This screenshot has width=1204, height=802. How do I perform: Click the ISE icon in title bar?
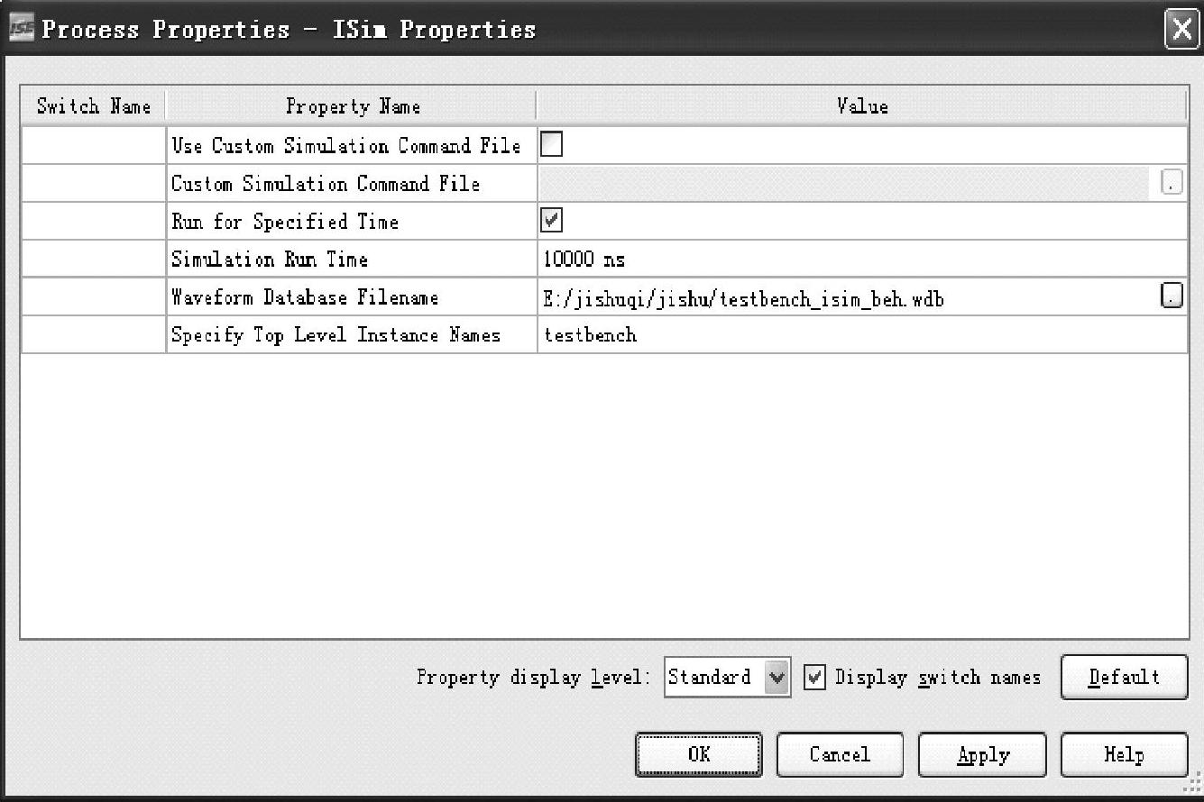[21, 30]
